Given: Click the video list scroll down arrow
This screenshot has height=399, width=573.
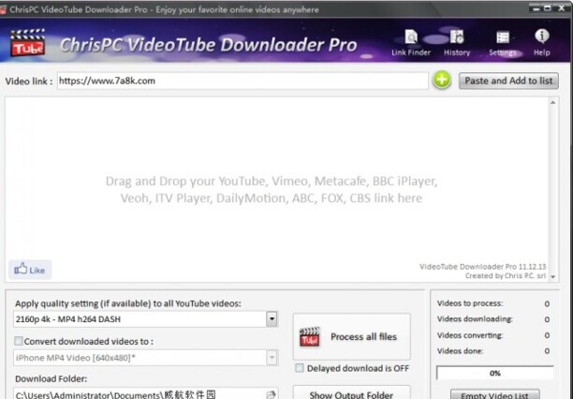Looking at the screenshot, I should pyautogui.click(x=553, y=277).
